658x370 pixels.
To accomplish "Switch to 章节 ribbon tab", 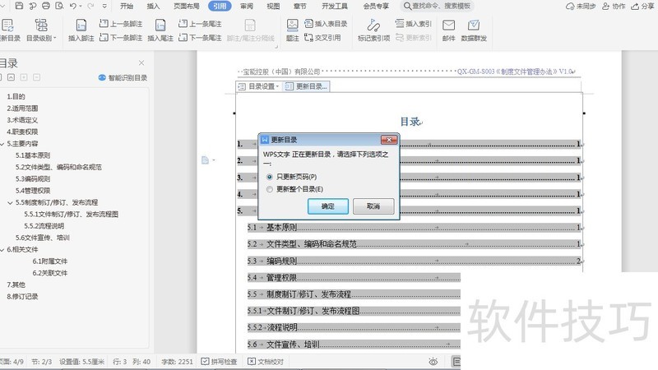I will point(299,6).
